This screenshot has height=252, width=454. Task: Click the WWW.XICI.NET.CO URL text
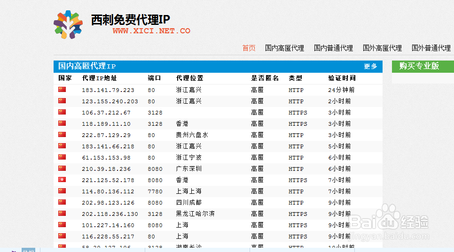151,31
